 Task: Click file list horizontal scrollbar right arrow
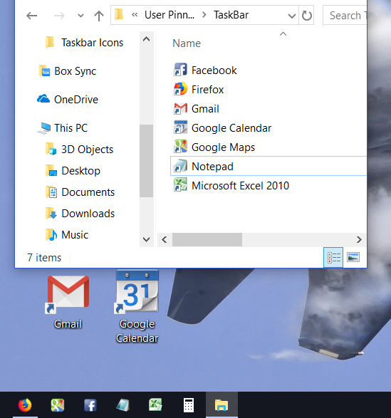click(359, 240)
